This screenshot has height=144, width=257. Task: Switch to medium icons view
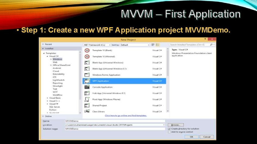(x=153, y=45)
